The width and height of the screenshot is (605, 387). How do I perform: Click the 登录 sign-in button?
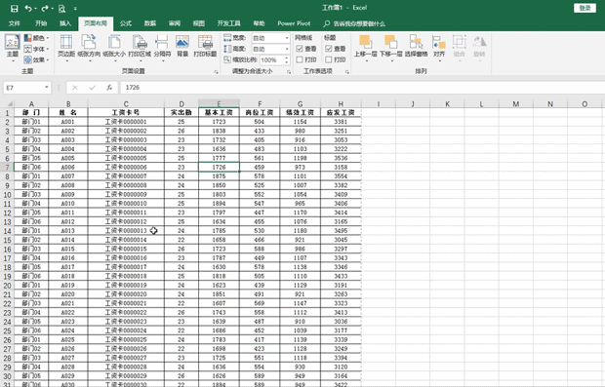point(585,8)
